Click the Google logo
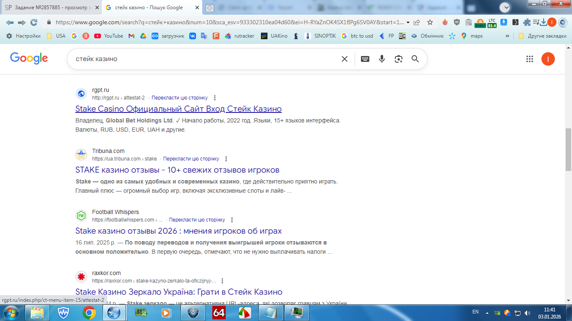Image resolution: width=572 pixels, height=321 pixels. coord(29,59)
